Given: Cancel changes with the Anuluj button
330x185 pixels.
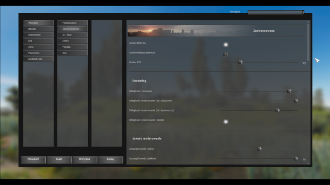Looking at the screenshot, I should click(x=111, y=160).
